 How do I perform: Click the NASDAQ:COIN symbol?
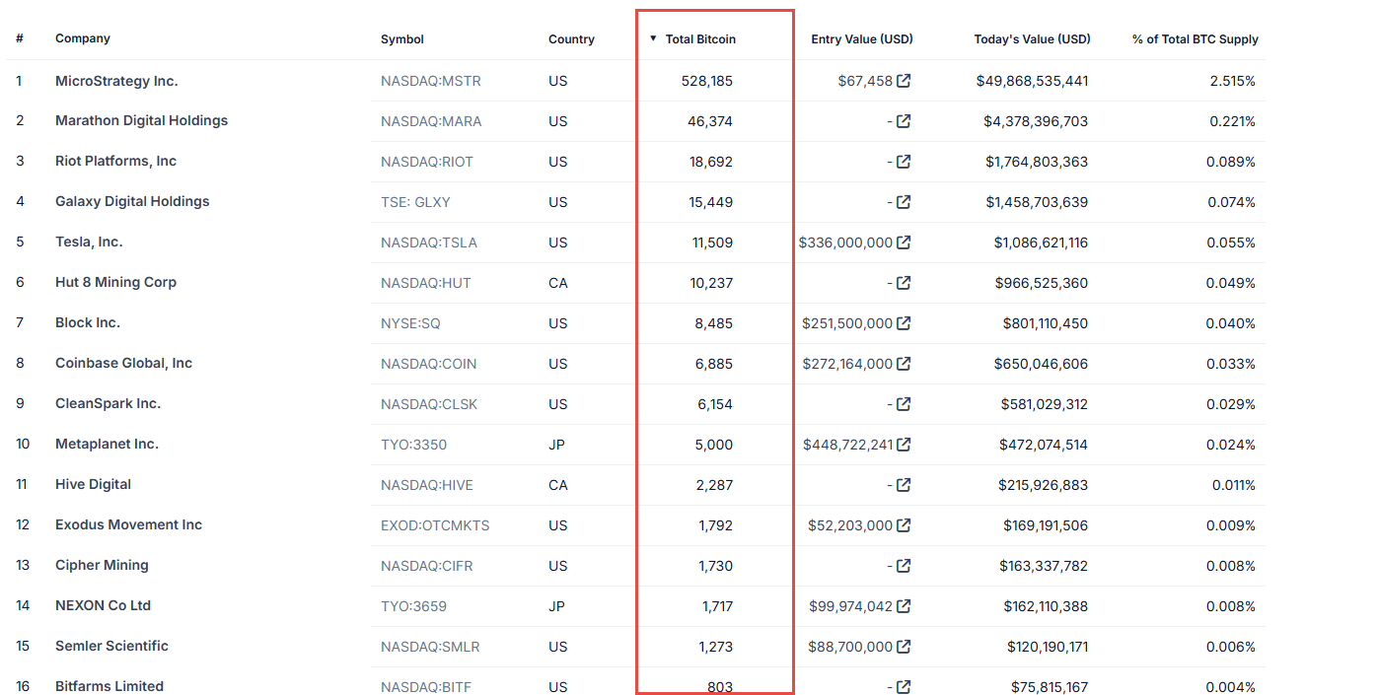click(x=428, y=364)
